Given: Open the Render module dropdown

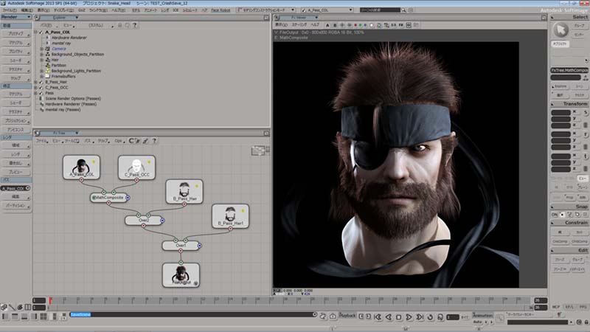Looking at the screenshot, I should pos(15,17).
